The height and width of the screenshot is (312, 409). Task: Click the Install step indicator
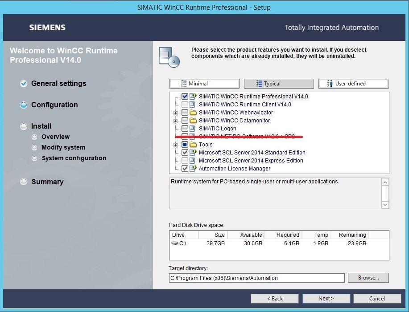click(24, 126)
